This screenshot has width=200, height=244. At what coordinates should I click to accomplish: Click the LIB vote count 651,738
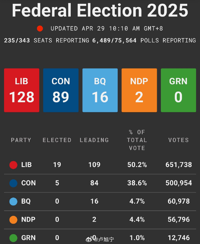click(179, 165)
